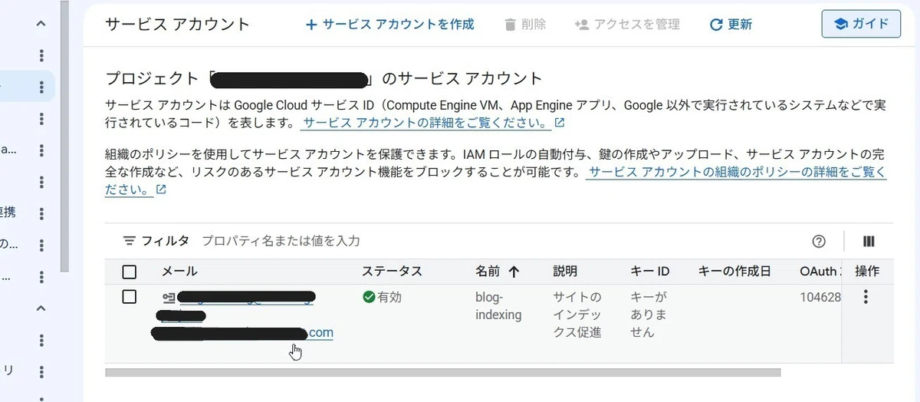Open the highlighted sidebar item's three-dot menu
Screen dimensions: 920x402
pos(41,87)
